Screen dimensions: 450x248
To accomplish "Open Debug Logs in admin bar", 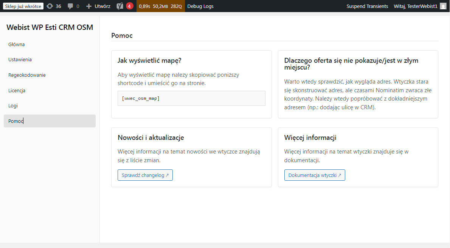I will click(x=200, y=6).
